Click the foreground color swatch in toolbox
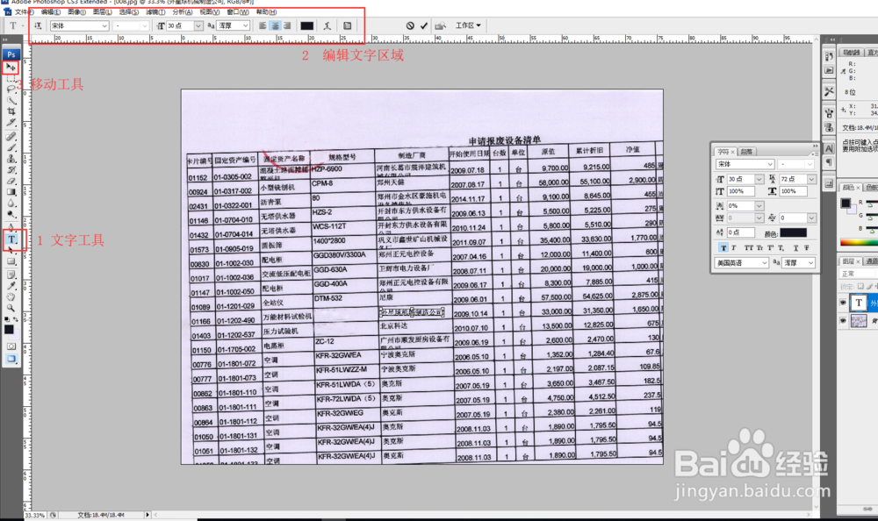This screenshot has height=521, width=878. coord(9,330)
